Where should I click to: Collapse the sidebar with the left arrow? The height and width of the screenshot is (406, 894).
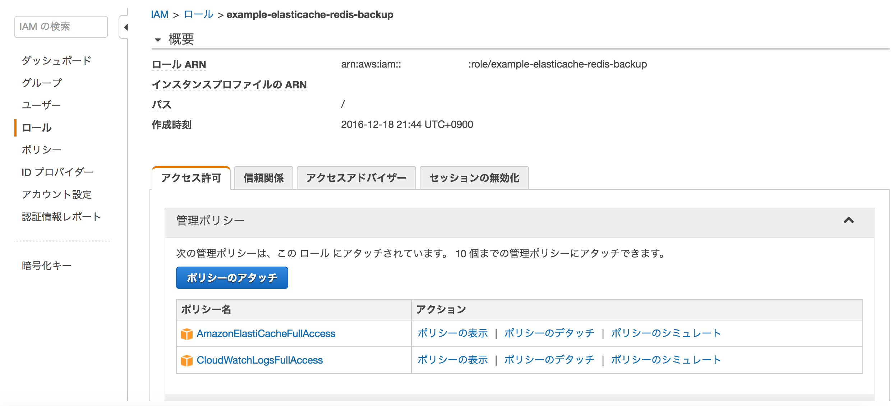[126, 27]
